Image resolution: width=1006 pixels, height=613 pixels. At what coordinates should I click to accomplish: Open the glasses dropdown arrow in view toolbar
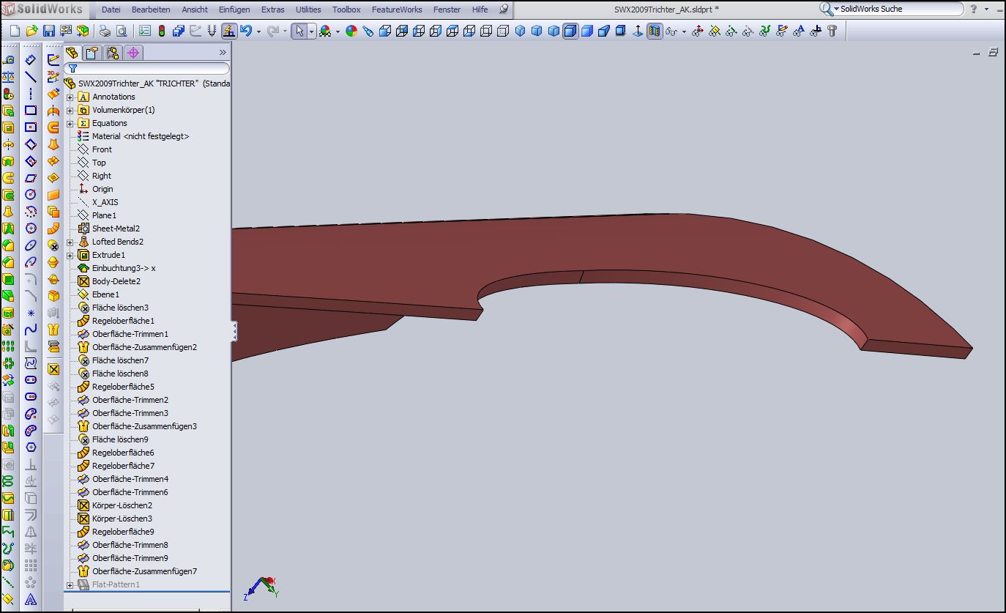[x=684, y=32]
